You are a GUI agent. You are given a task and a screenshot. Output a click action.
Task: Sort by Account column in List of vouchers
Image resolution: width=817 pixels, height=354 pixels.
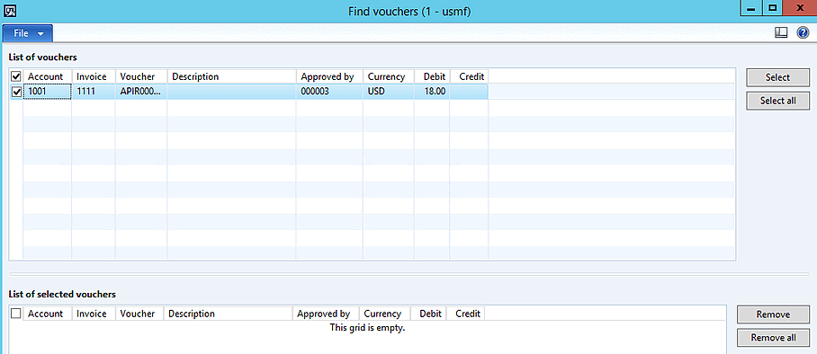coord(48,76)
